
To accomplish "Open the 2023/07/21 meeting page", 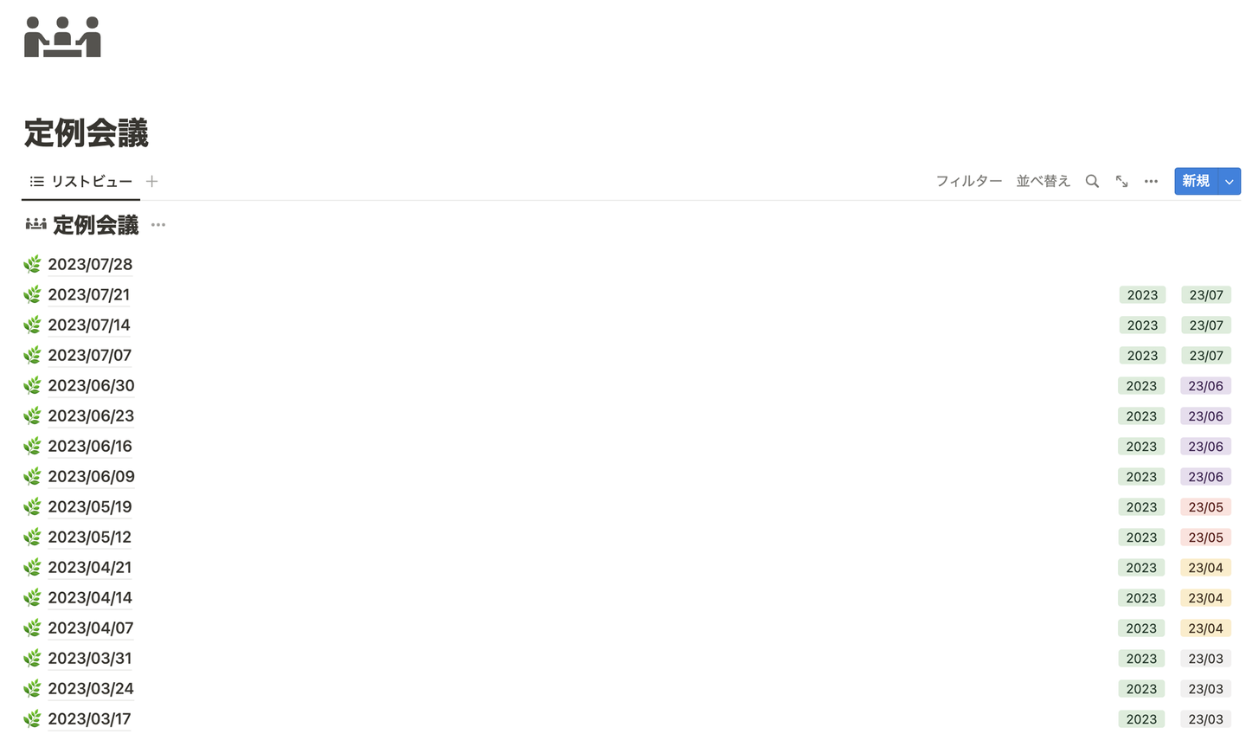I will click(89, 294).
